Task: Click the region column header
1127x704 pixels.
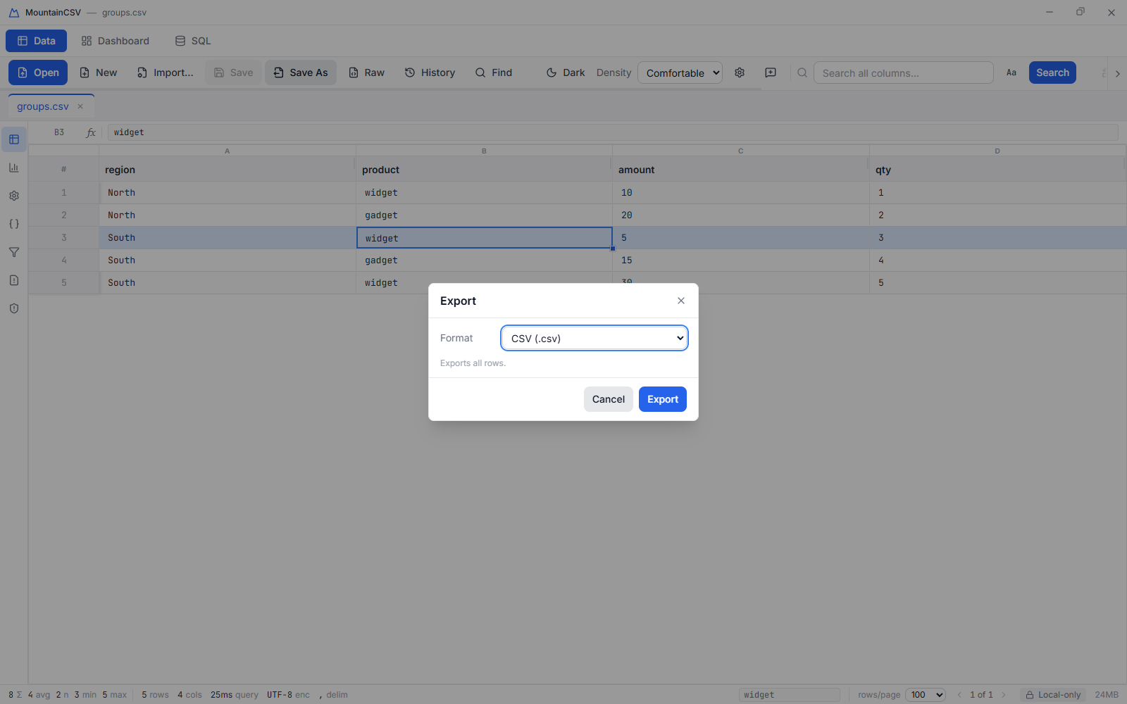Action: 227,170
